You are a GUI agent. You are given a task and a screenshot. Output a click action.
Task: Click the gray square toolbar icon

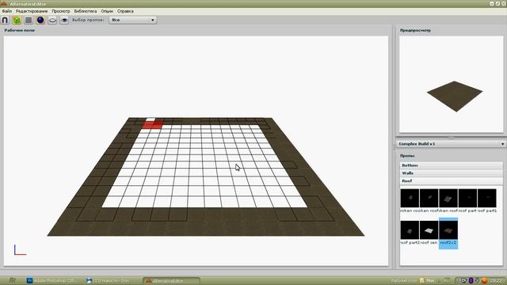[x=29, y=20]
